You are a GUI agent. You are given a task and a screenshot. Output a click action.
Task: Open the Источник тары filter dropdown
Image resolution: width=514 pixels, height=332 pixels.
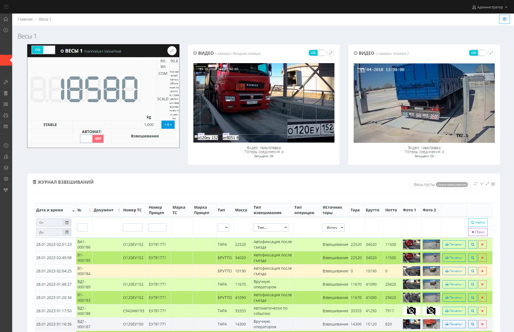click(x=334, y=227)
